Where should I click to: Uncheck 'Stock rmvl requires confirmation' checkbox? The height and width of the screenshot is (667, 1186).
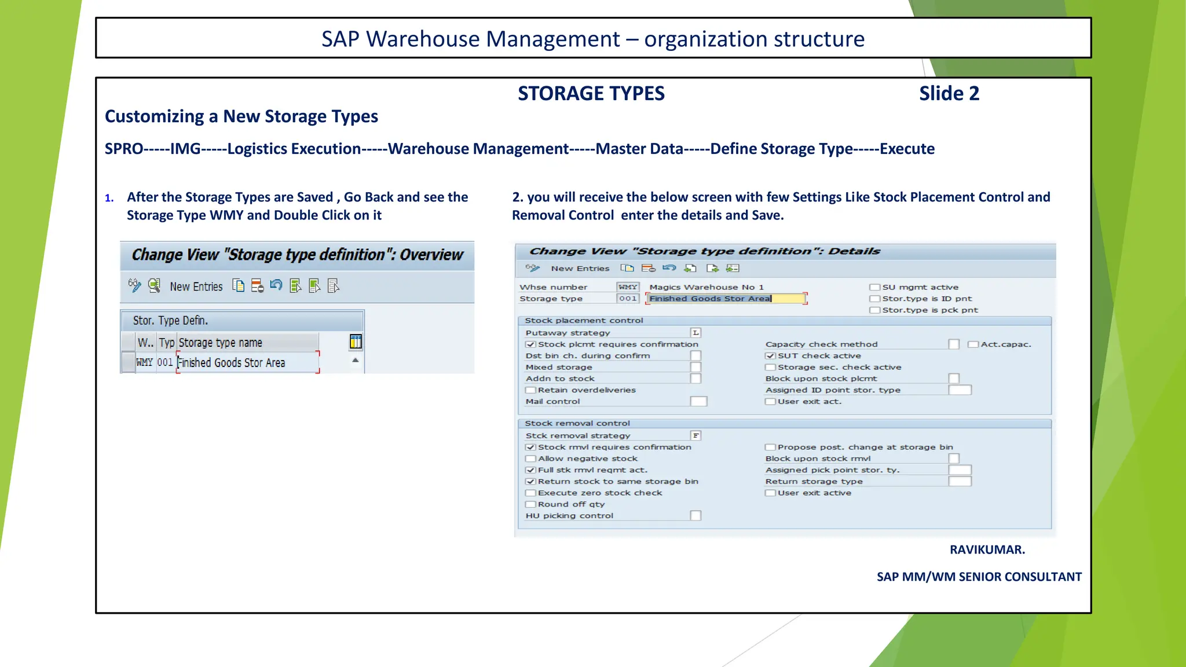click(x=530, y=447)
